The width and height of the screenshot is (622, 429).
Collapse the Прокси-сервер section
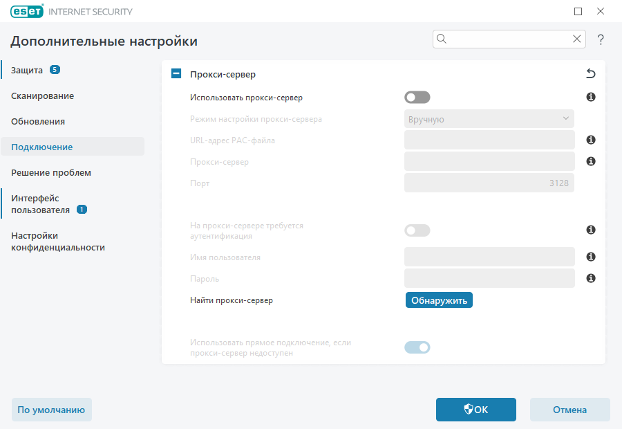pos(176,73)
